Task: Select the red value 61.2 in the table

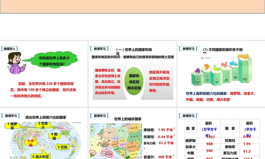Action: click(x=247, y=151)
